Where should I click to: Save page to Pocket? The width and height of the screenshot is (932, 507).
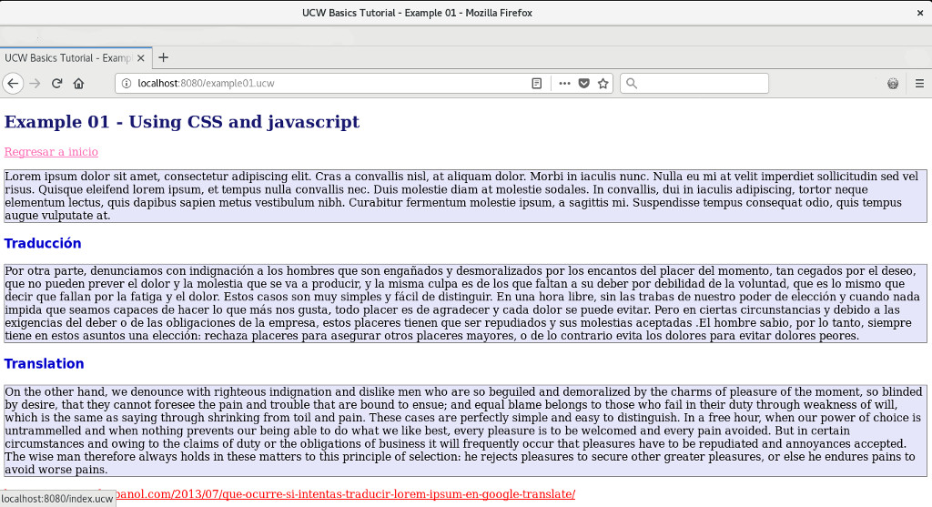[583, 83]
